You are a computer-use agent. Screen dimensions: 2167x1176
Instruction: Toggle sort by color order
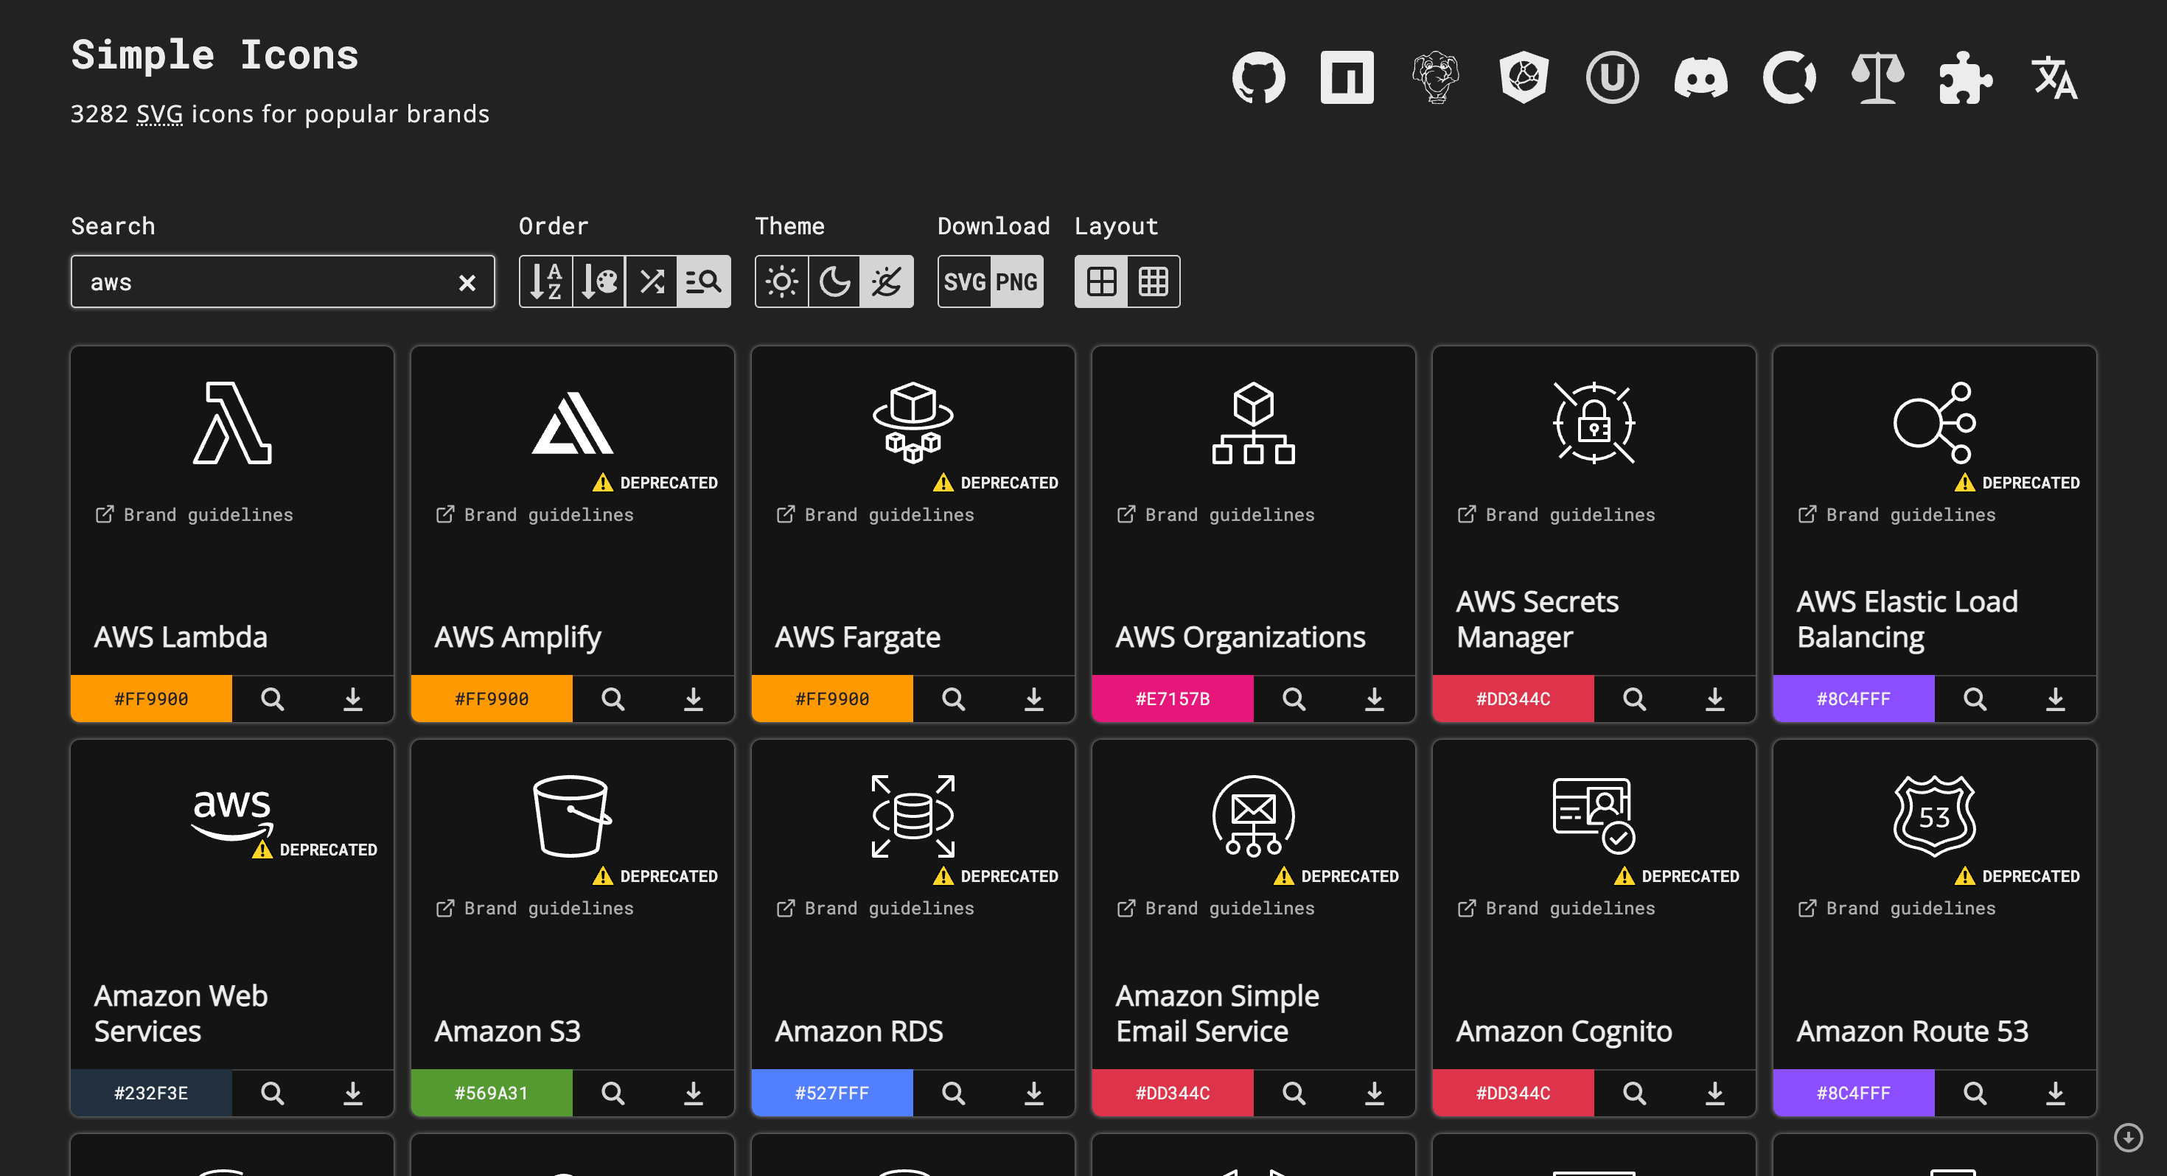pos(598,281)
